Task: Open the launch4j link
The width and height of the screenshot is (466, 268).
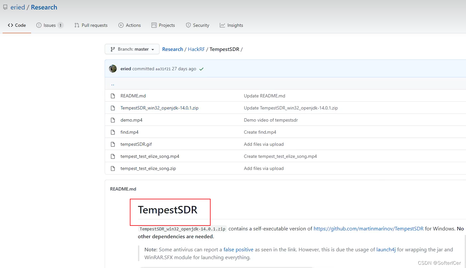Action: pos(386,249)
